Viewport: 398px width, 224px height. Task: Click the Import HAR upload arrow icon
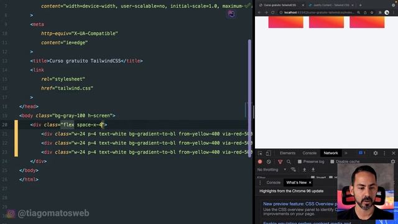[304, 169]
